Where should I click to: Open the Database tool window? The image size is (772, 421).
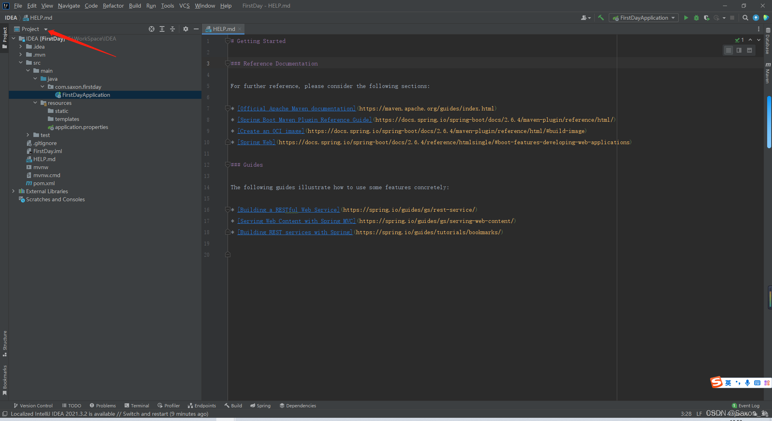768,41
